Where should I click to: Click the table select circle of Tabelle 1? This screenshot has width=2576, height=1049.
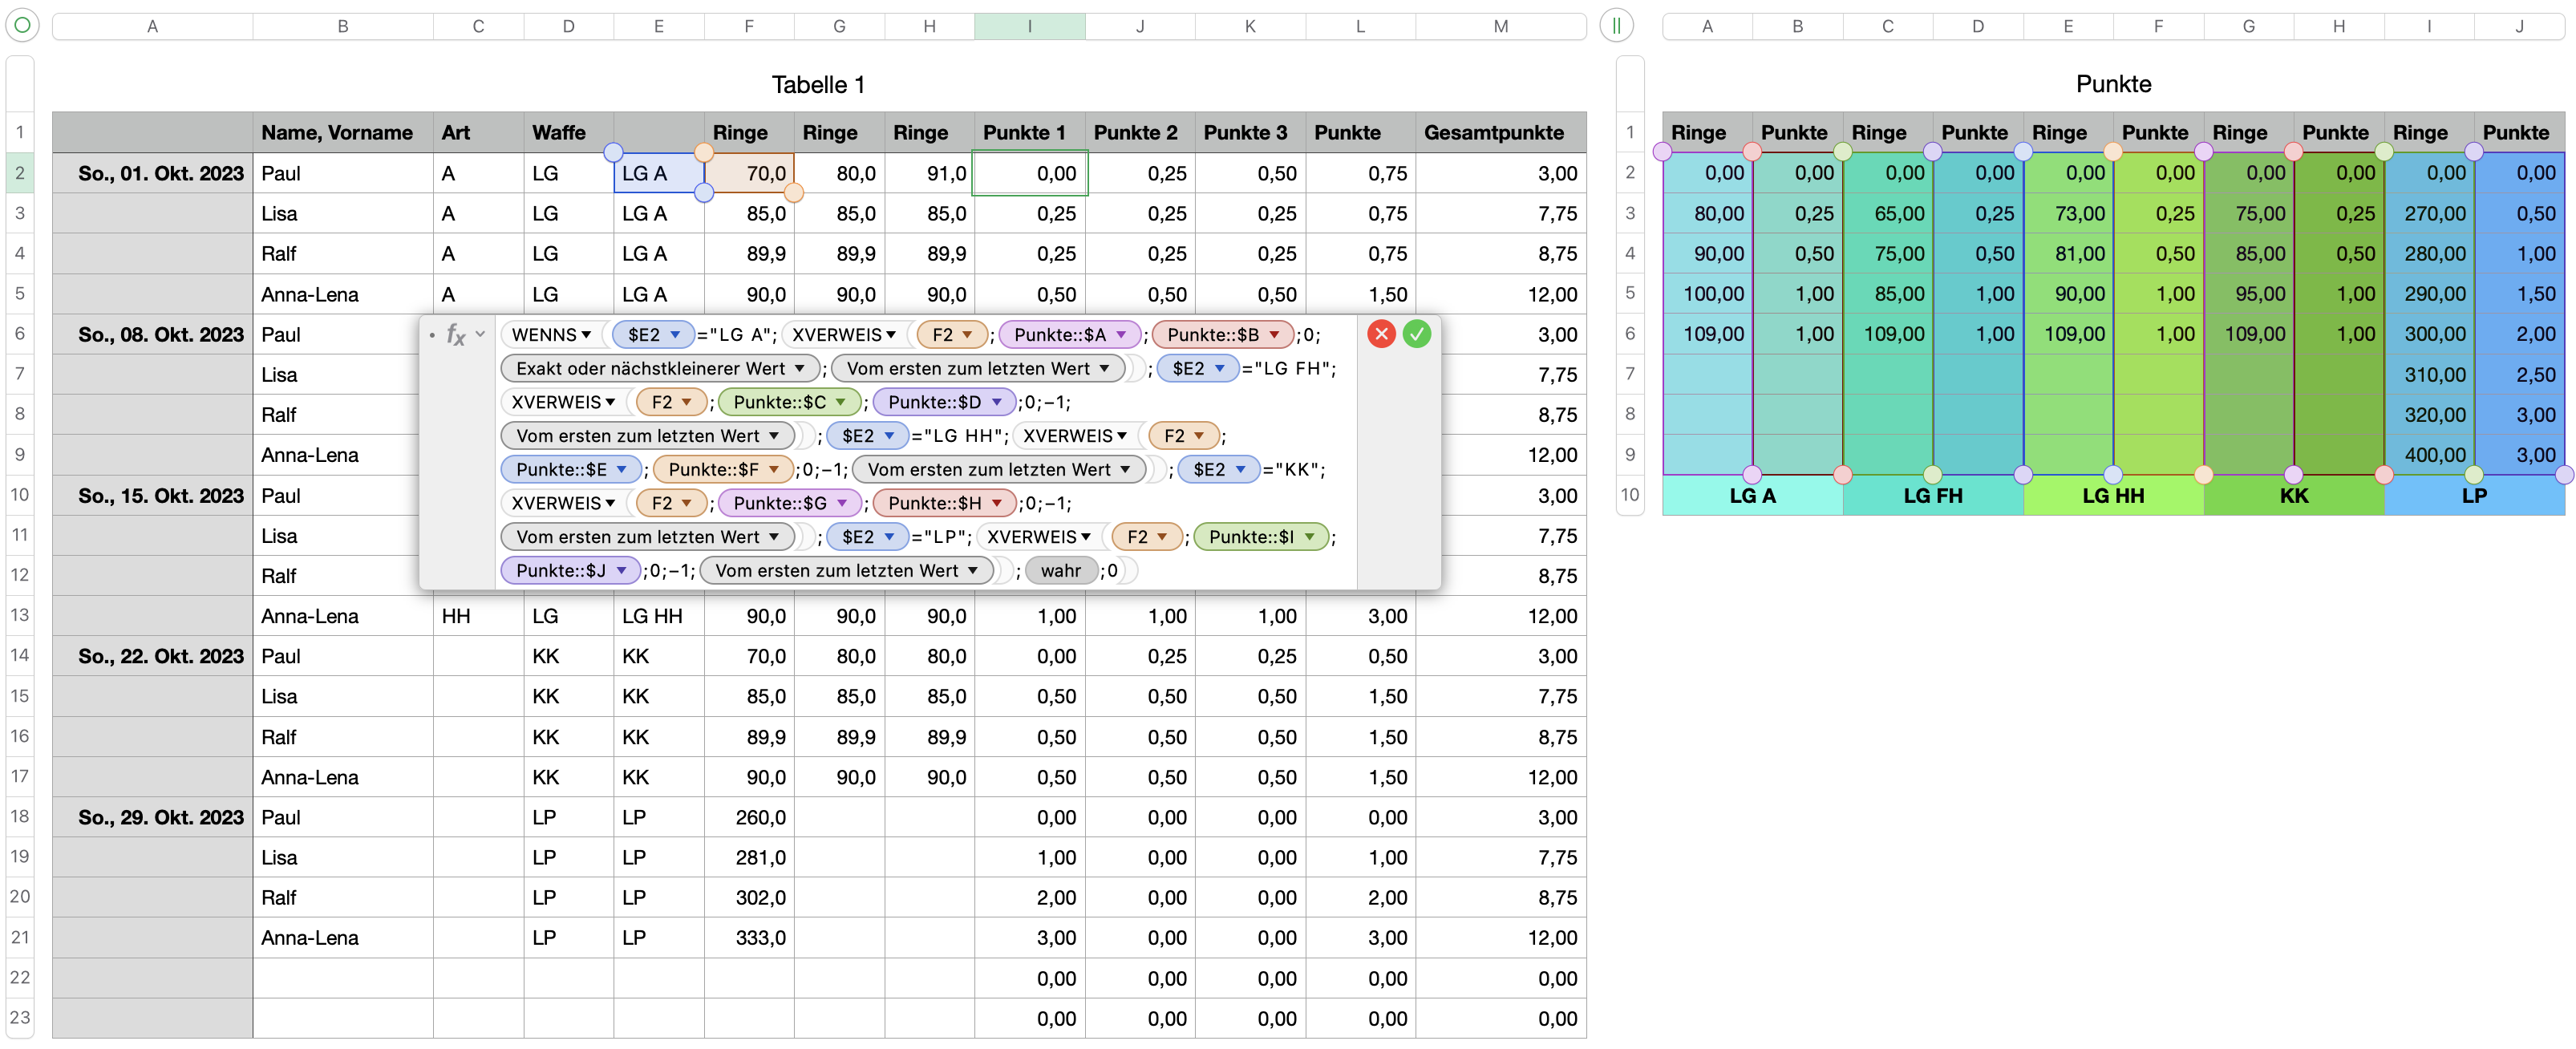[22, 25]
